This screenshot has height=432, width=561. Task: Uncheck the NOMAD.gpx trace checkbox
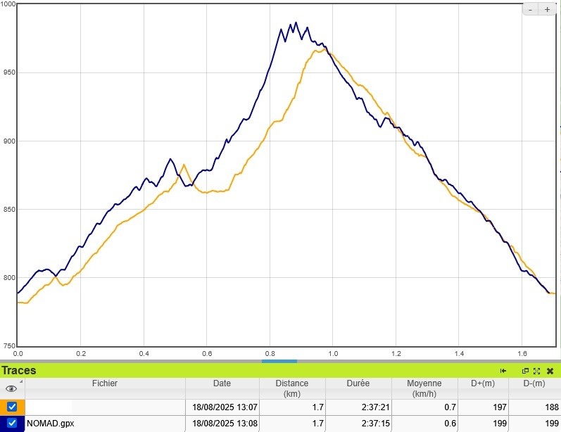(x=12, y=424)
